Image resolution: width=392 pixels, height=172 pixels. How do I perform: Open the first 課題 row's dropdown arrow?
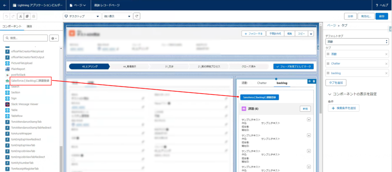coord(309,120)
